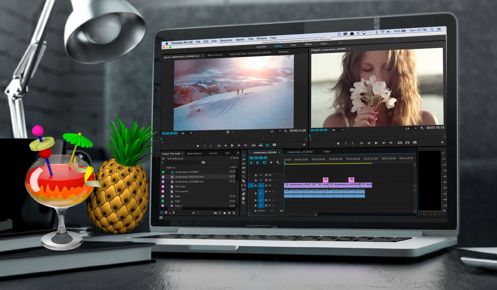
Task: Toggle lock on track V2
Action: coord(256,180)
